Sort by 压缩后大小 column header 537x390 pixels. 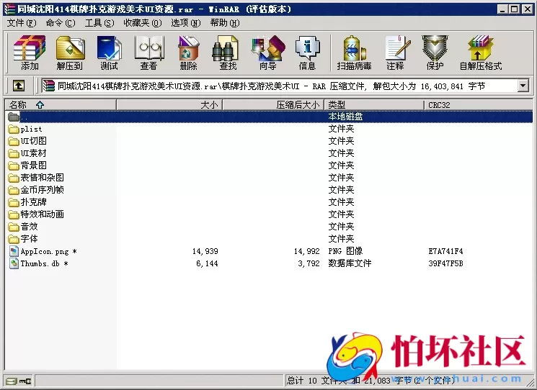tap(273, 104)
